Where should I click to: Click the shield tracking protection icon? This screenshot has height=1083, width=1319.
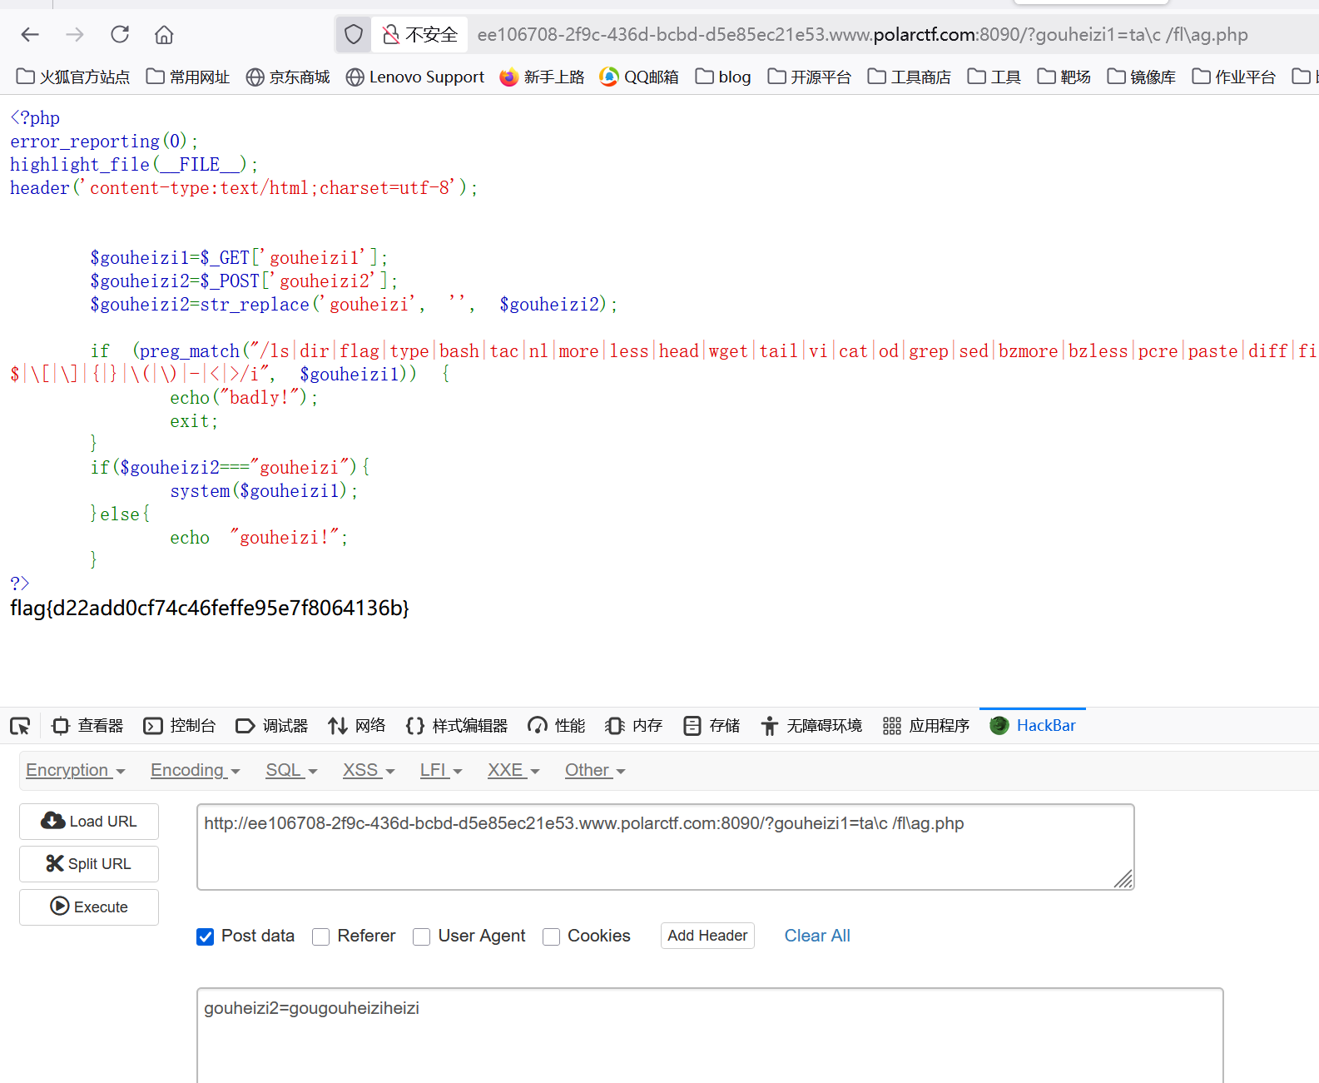[x=354, y=34]
